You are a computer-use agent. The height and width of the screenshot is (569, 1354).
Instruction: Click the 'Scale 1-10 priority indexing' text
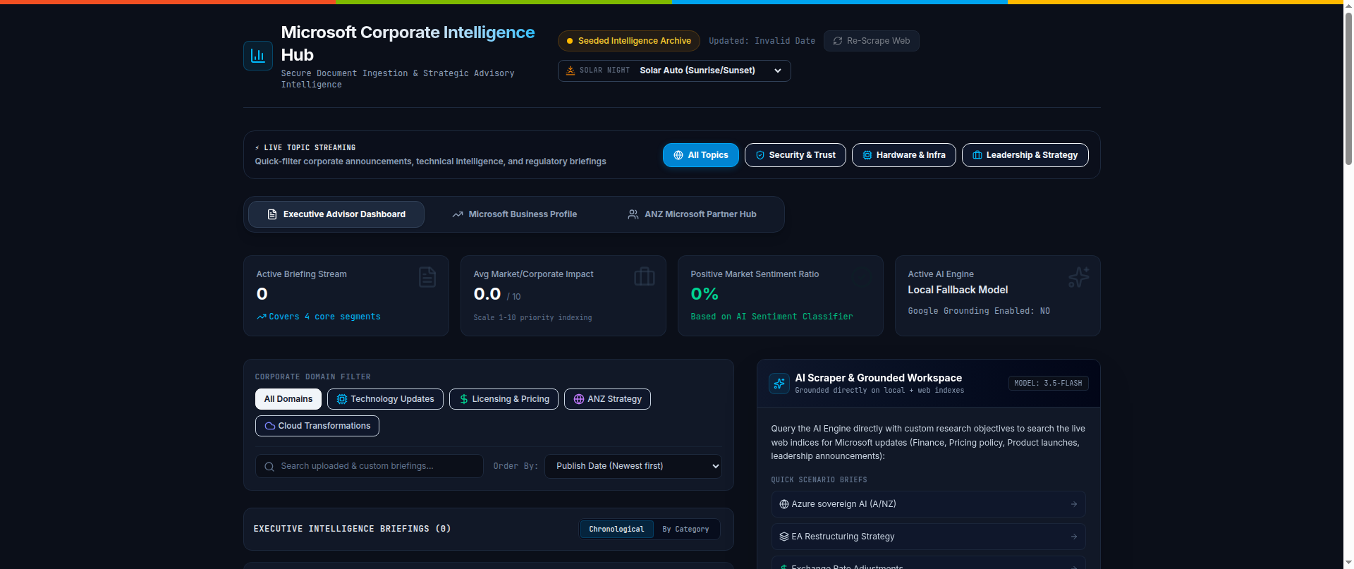coord(532,318)
